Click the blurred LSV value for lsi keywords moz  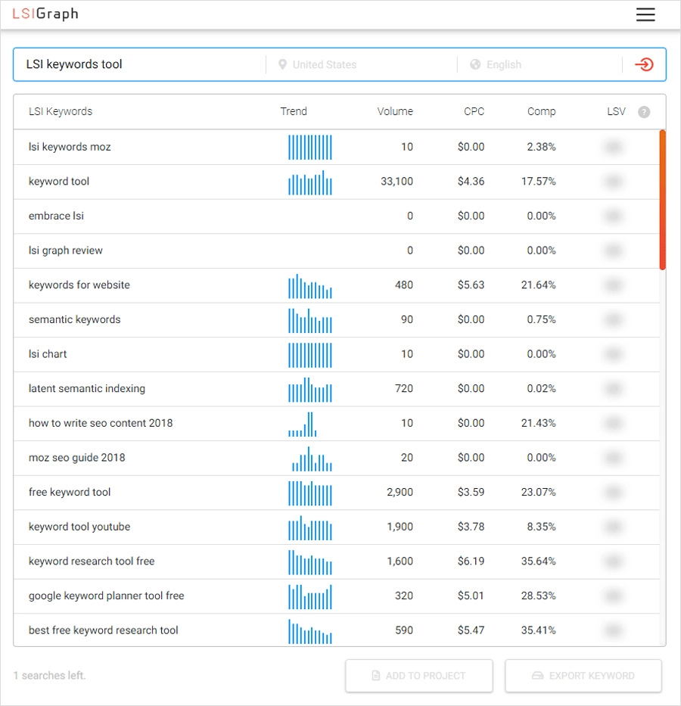614,147
